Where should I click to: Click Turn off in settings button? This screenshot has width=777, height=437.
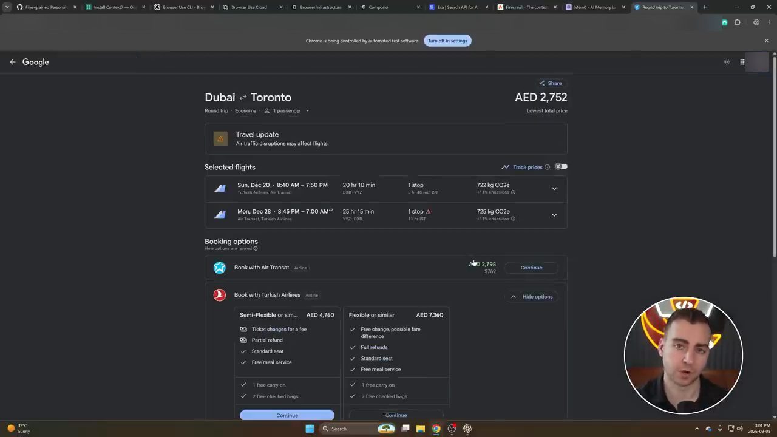click(447, 41)
